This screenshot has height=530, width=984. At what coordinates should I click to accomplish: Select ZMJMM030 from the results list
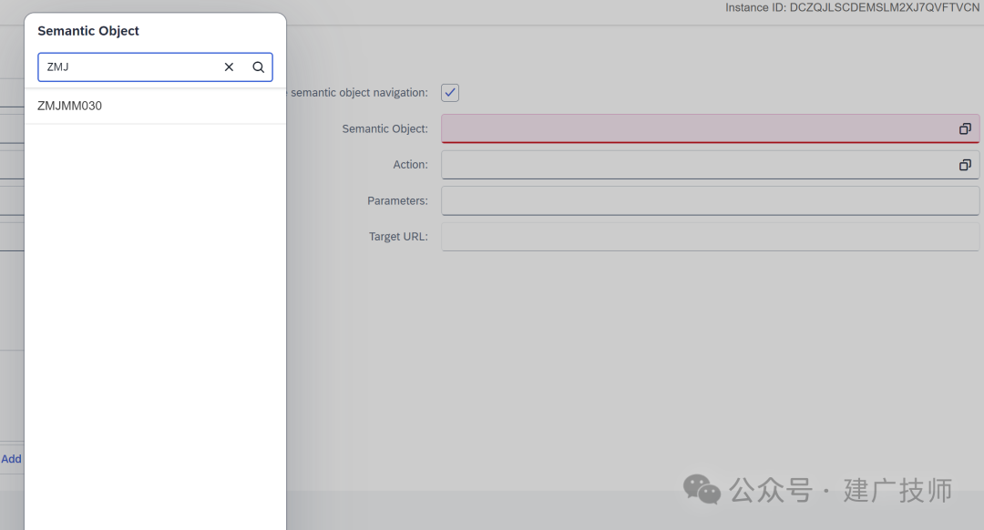(x=155, y=106)
